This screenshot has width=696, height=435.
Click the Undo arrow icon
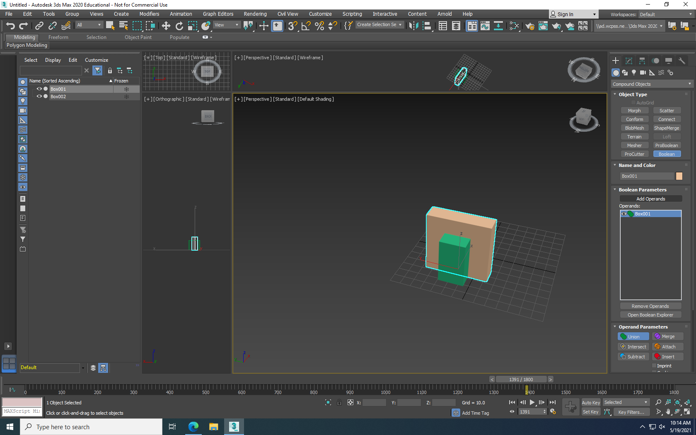pyautogui.click(x=10, y=26)
